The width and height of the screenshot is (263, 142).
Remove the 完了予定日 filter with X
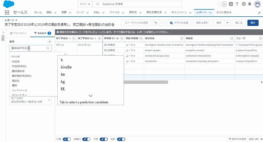(x=49, y=100)
